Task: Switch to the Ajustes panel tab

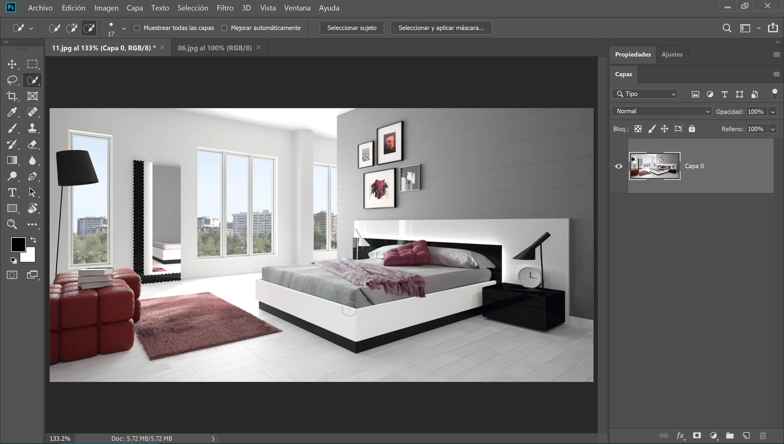Action: (672, 54)
